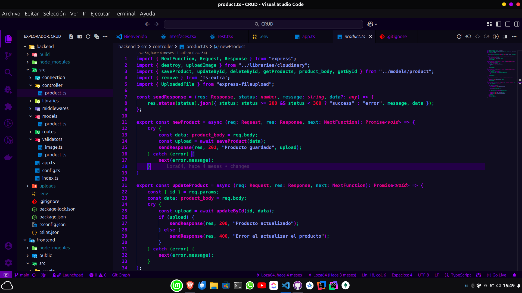Open Git Graph from status bar
The width and height of the screenshot is (522, 293).
point(121,275)
